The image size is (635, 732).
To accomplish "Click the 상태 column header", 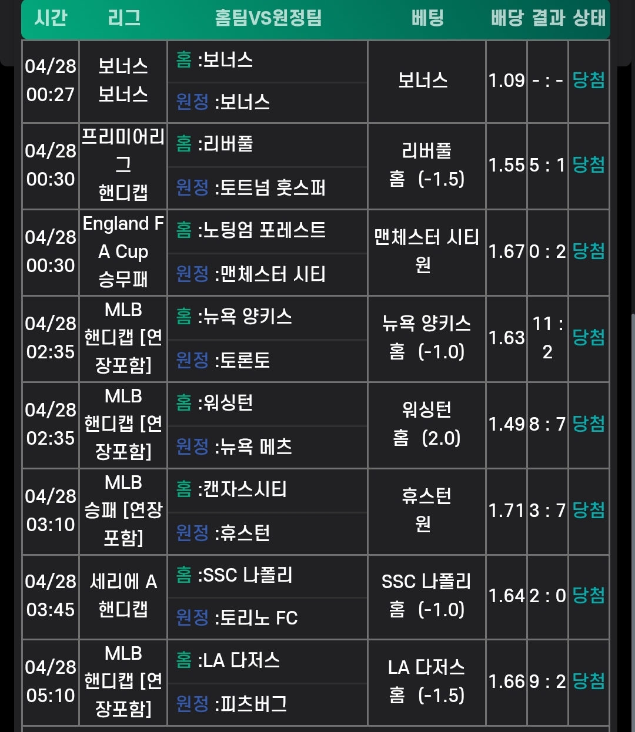I will coord(589,18).
